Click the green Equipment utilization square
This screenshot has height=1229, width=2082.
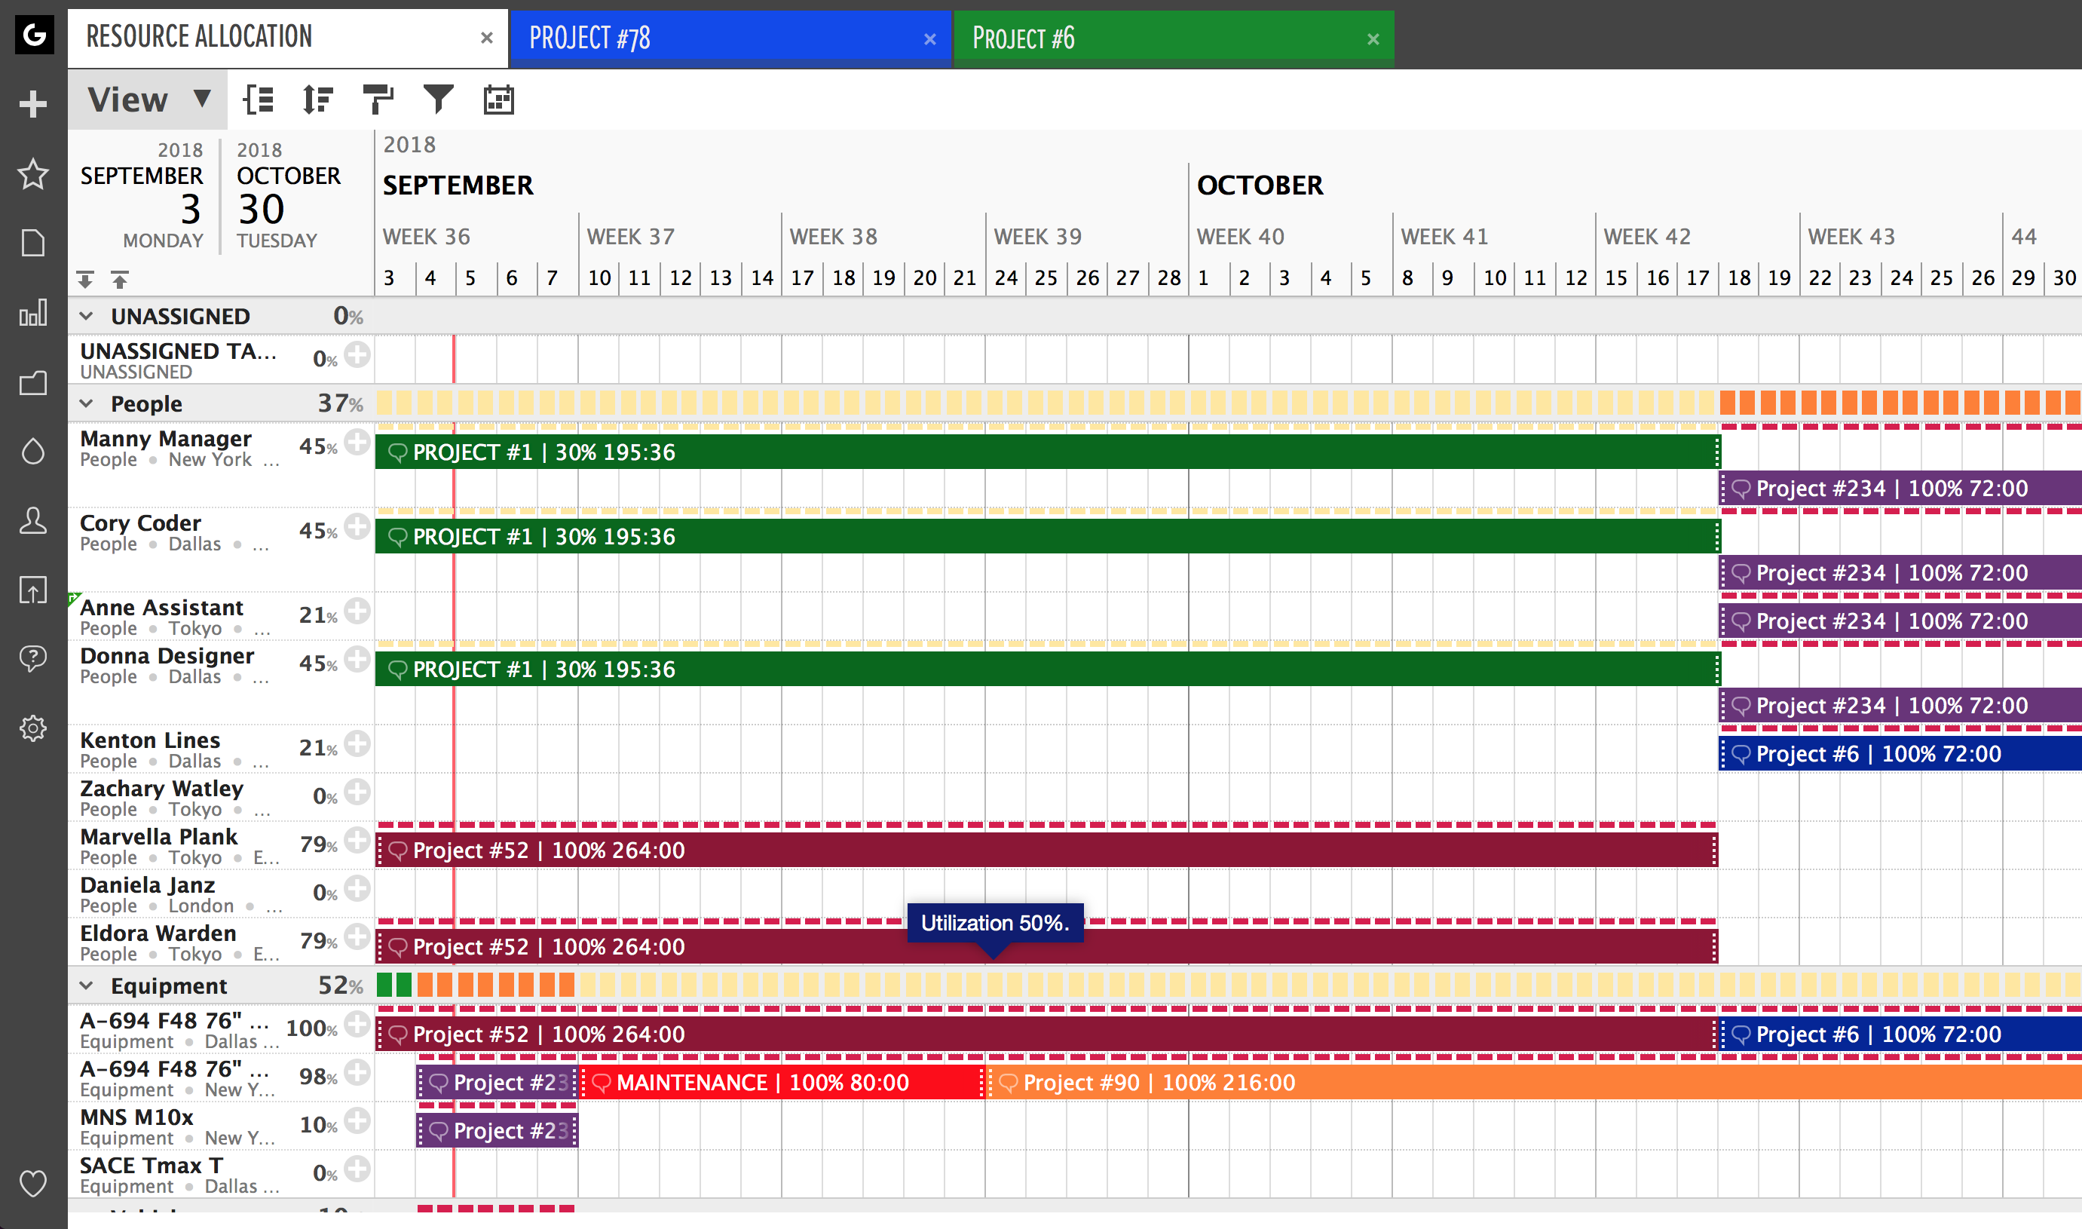coord(385,985)
